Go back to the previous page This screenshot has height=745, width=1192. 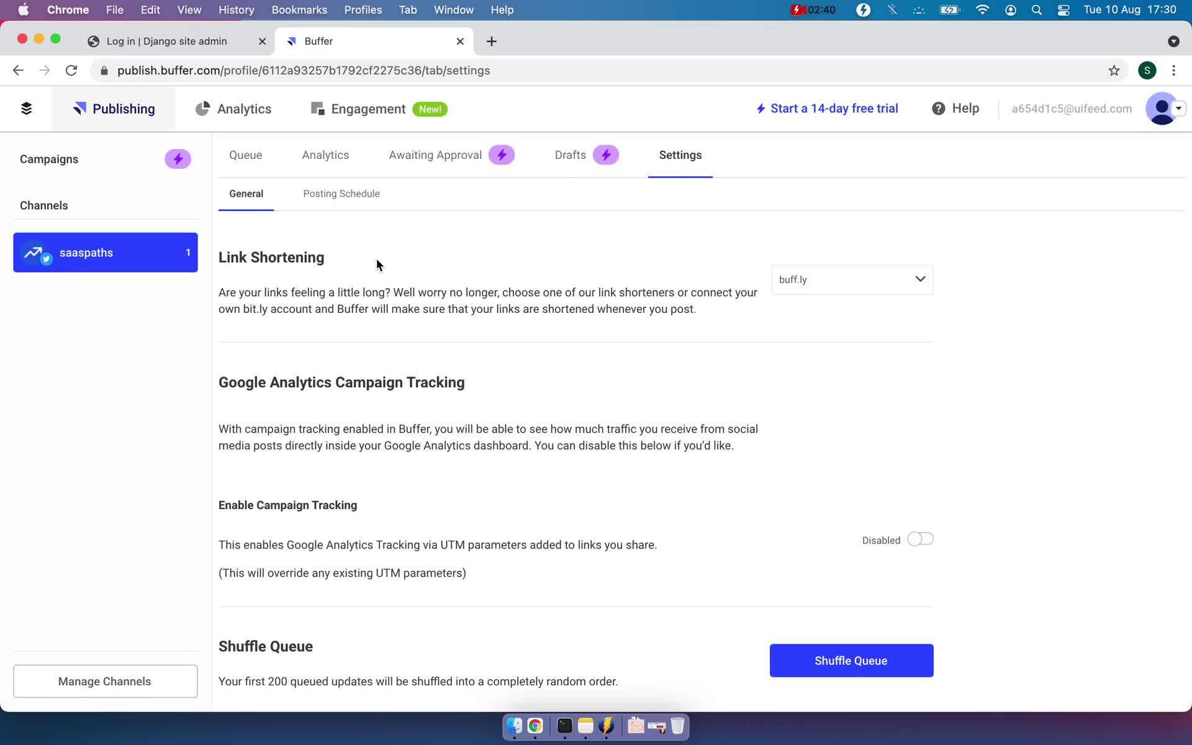click(x=18, y=71)
